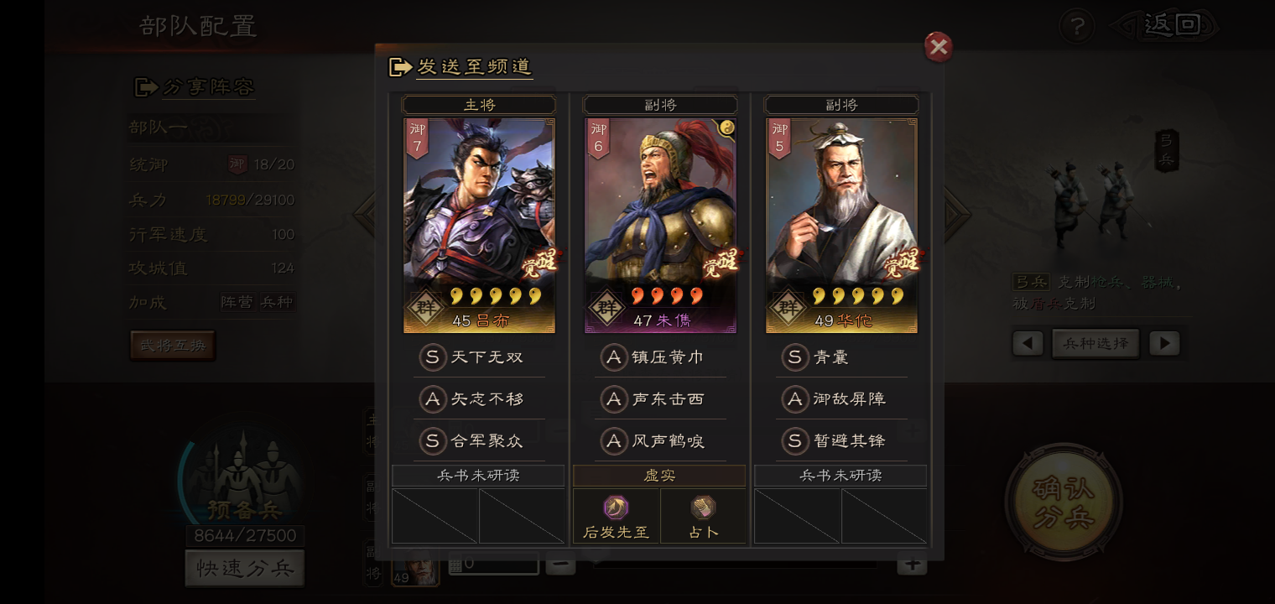
Task: Click the 武将互换 swap generals button
Action: click(173, 346)
